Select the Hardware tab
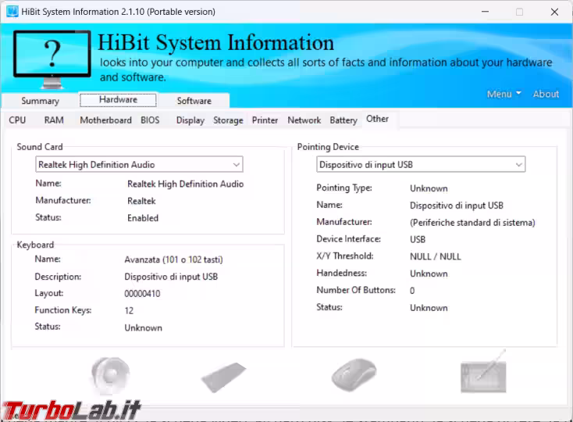This screenshot has width=573, height=422. (x=118, y=100)
